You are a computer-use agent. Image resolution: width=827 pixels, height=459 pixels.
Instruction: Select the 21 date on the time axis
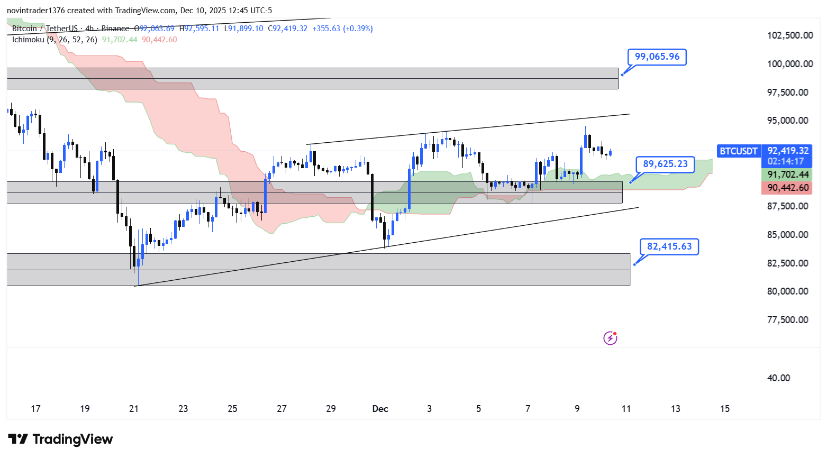(134, 409)
